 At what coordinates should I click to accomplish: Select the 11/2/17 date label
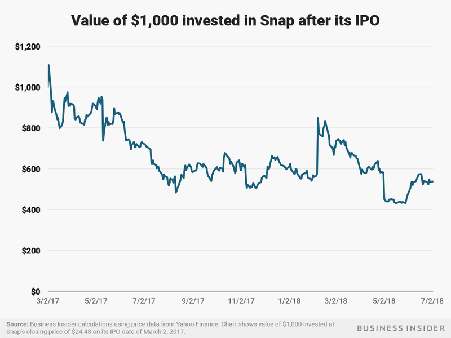point(241,301)
